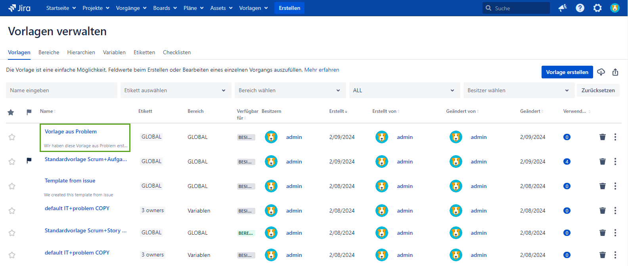628x266 pixels.
Task: Click the cloud download import icon
Action: pos(601,72)
